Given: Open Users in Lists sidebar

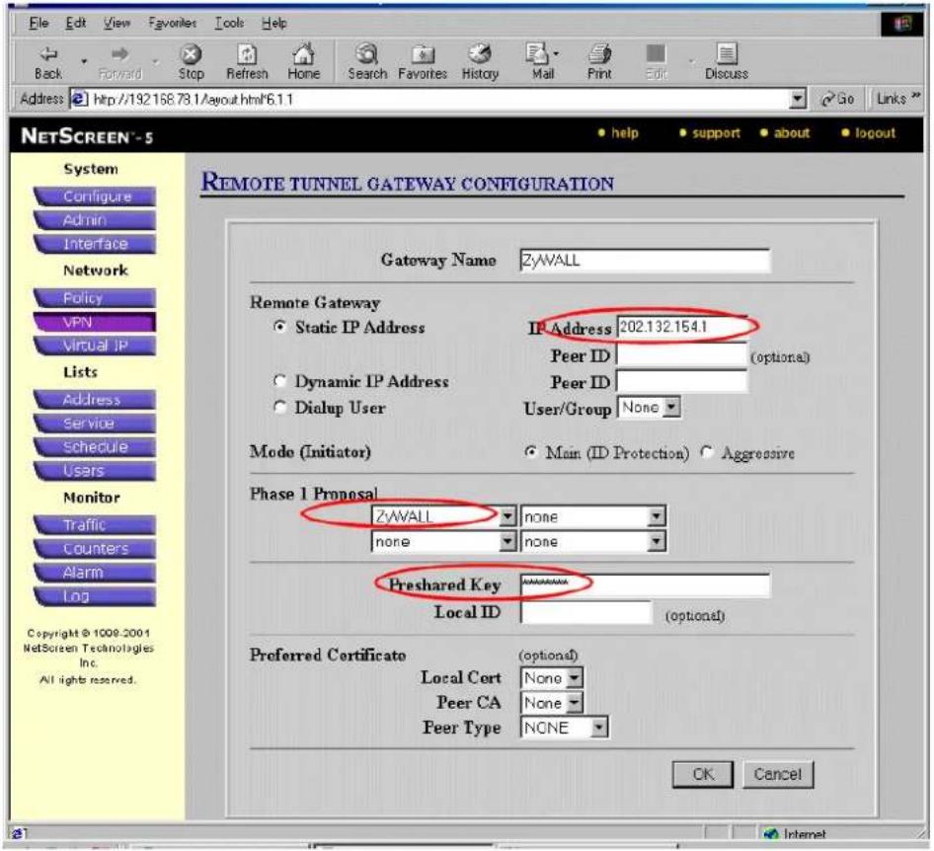Looking at the screenshot, I should pyautogui.click(x=96, y=471).
